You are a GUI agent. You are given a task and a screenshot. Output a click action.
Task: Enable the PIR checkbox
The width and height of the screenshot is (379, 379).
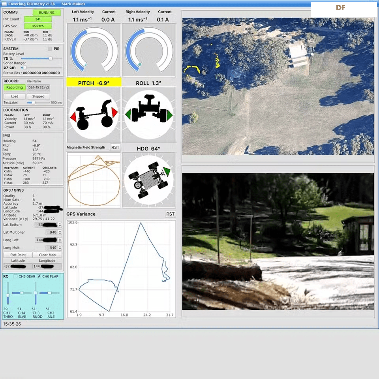[50, 49]
